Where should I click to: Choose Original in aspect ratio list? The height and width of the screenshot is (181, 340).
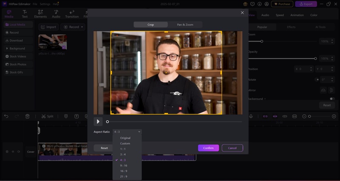point(125,138)
